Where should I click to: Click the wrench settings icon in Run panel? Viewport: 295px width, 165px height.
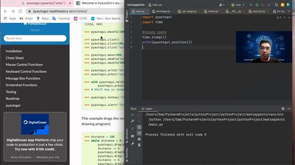pyautogui.click(x=132, y=121)
